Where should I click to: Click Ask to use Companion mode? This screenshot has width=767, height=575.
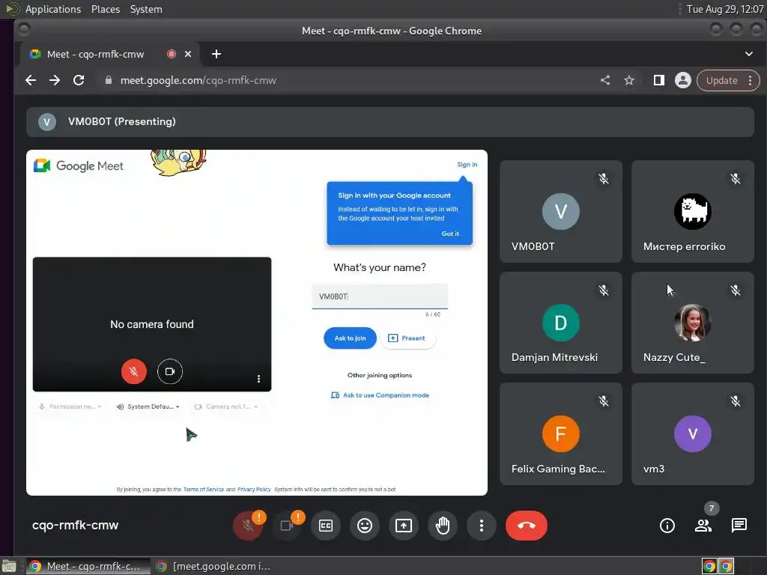(x=380, y=395)
